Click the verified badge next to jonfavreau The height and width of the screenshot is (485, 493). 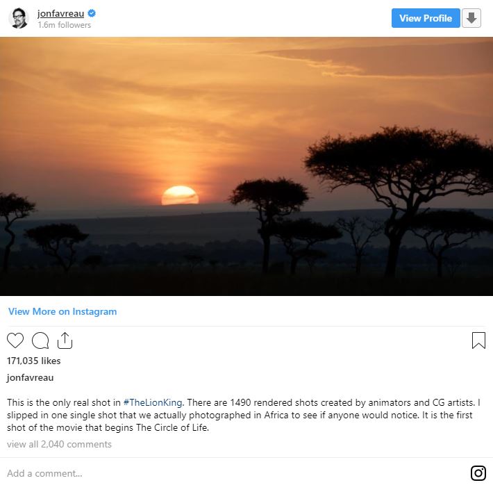[91, 13]
